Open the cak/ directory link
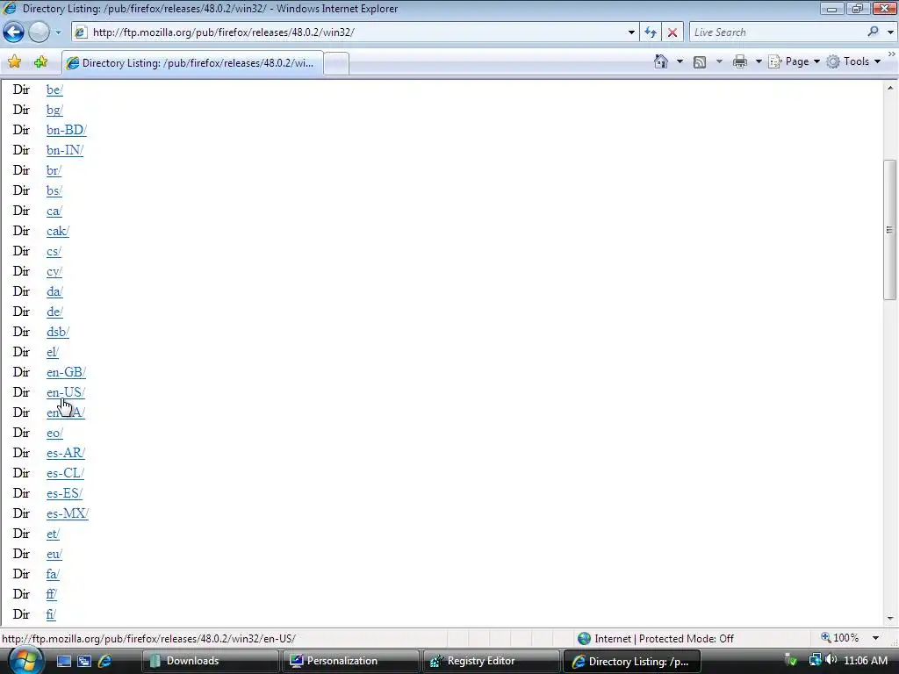The height and width of the screenshot is (674, 899). click(x=57, y=231)
